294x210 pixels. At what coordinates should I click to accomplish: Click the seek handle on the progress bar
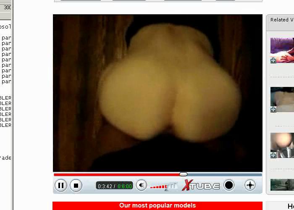(183, 174)
